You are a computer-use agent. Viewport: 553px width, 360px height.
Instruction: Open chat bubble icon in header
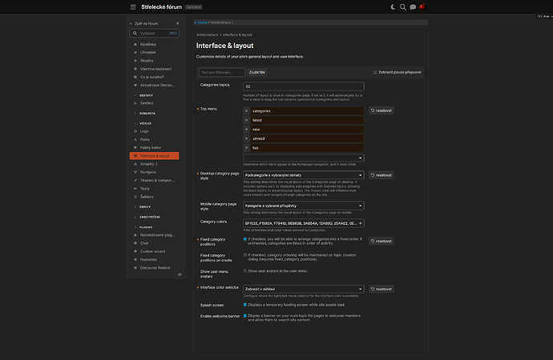(x=413, y=7)
